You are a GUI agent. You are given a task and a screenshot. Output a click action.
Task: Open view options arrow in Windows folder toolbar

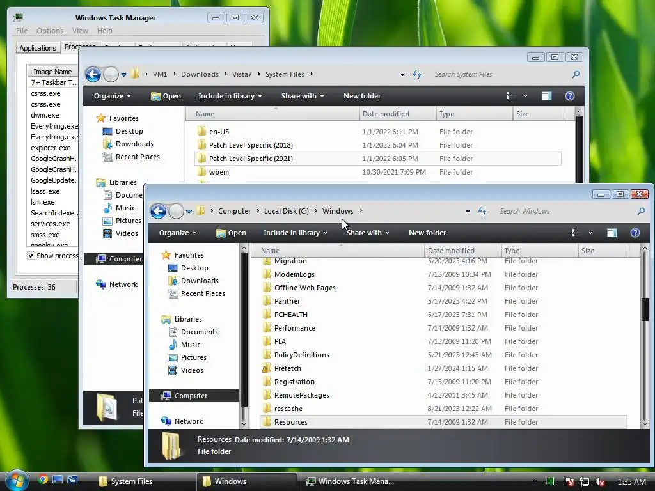pyautogui.click(x=590, y=233)
